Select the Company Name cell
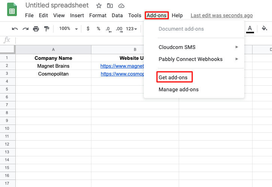This screenshot has width=272, height=187. (x=54, y=58)
